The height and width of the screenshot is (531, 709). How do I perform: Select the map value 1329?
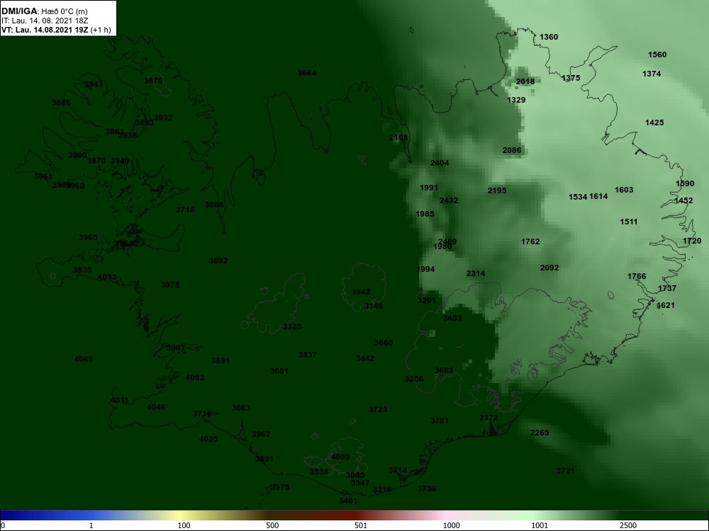tap(516, 101)
